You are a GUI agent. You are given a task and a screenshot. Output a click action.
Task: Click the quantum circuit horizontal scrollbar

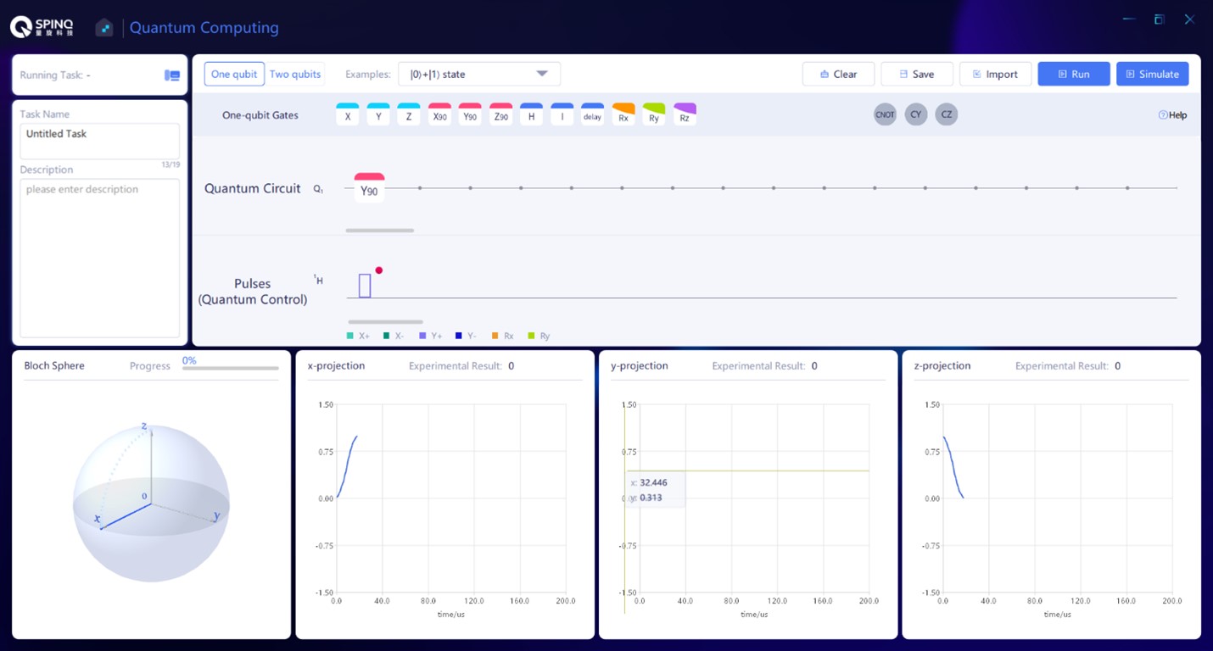(x=379, y=231)
